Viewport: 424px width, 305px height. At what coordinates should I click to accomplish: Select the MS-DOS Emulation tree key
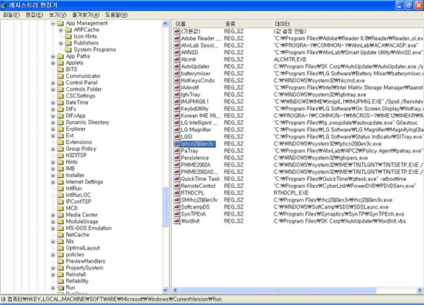[89, 228]
